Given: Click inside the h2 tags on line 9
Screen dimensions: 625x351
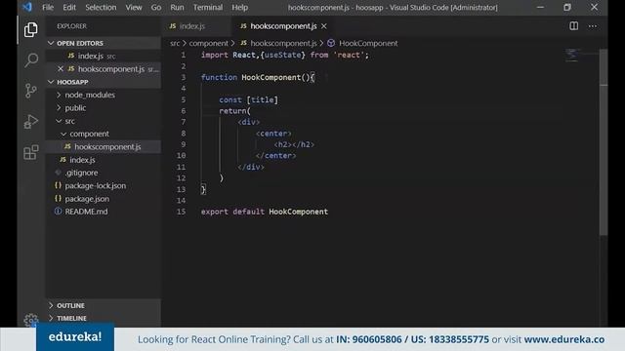Looking at the screenshot, I should pos(293,144).
